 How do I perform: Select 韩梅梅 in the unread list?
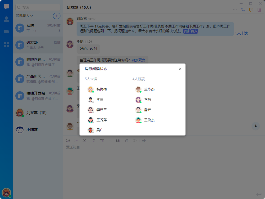tap(101, 89)
